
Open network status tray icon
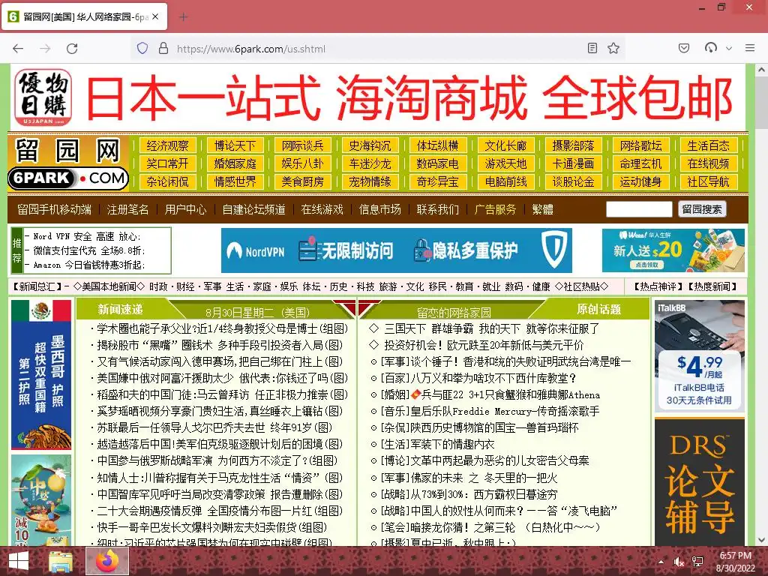697,562
